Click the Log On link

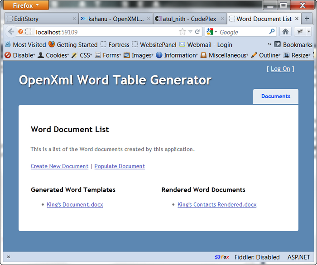[x=280, y=69]
